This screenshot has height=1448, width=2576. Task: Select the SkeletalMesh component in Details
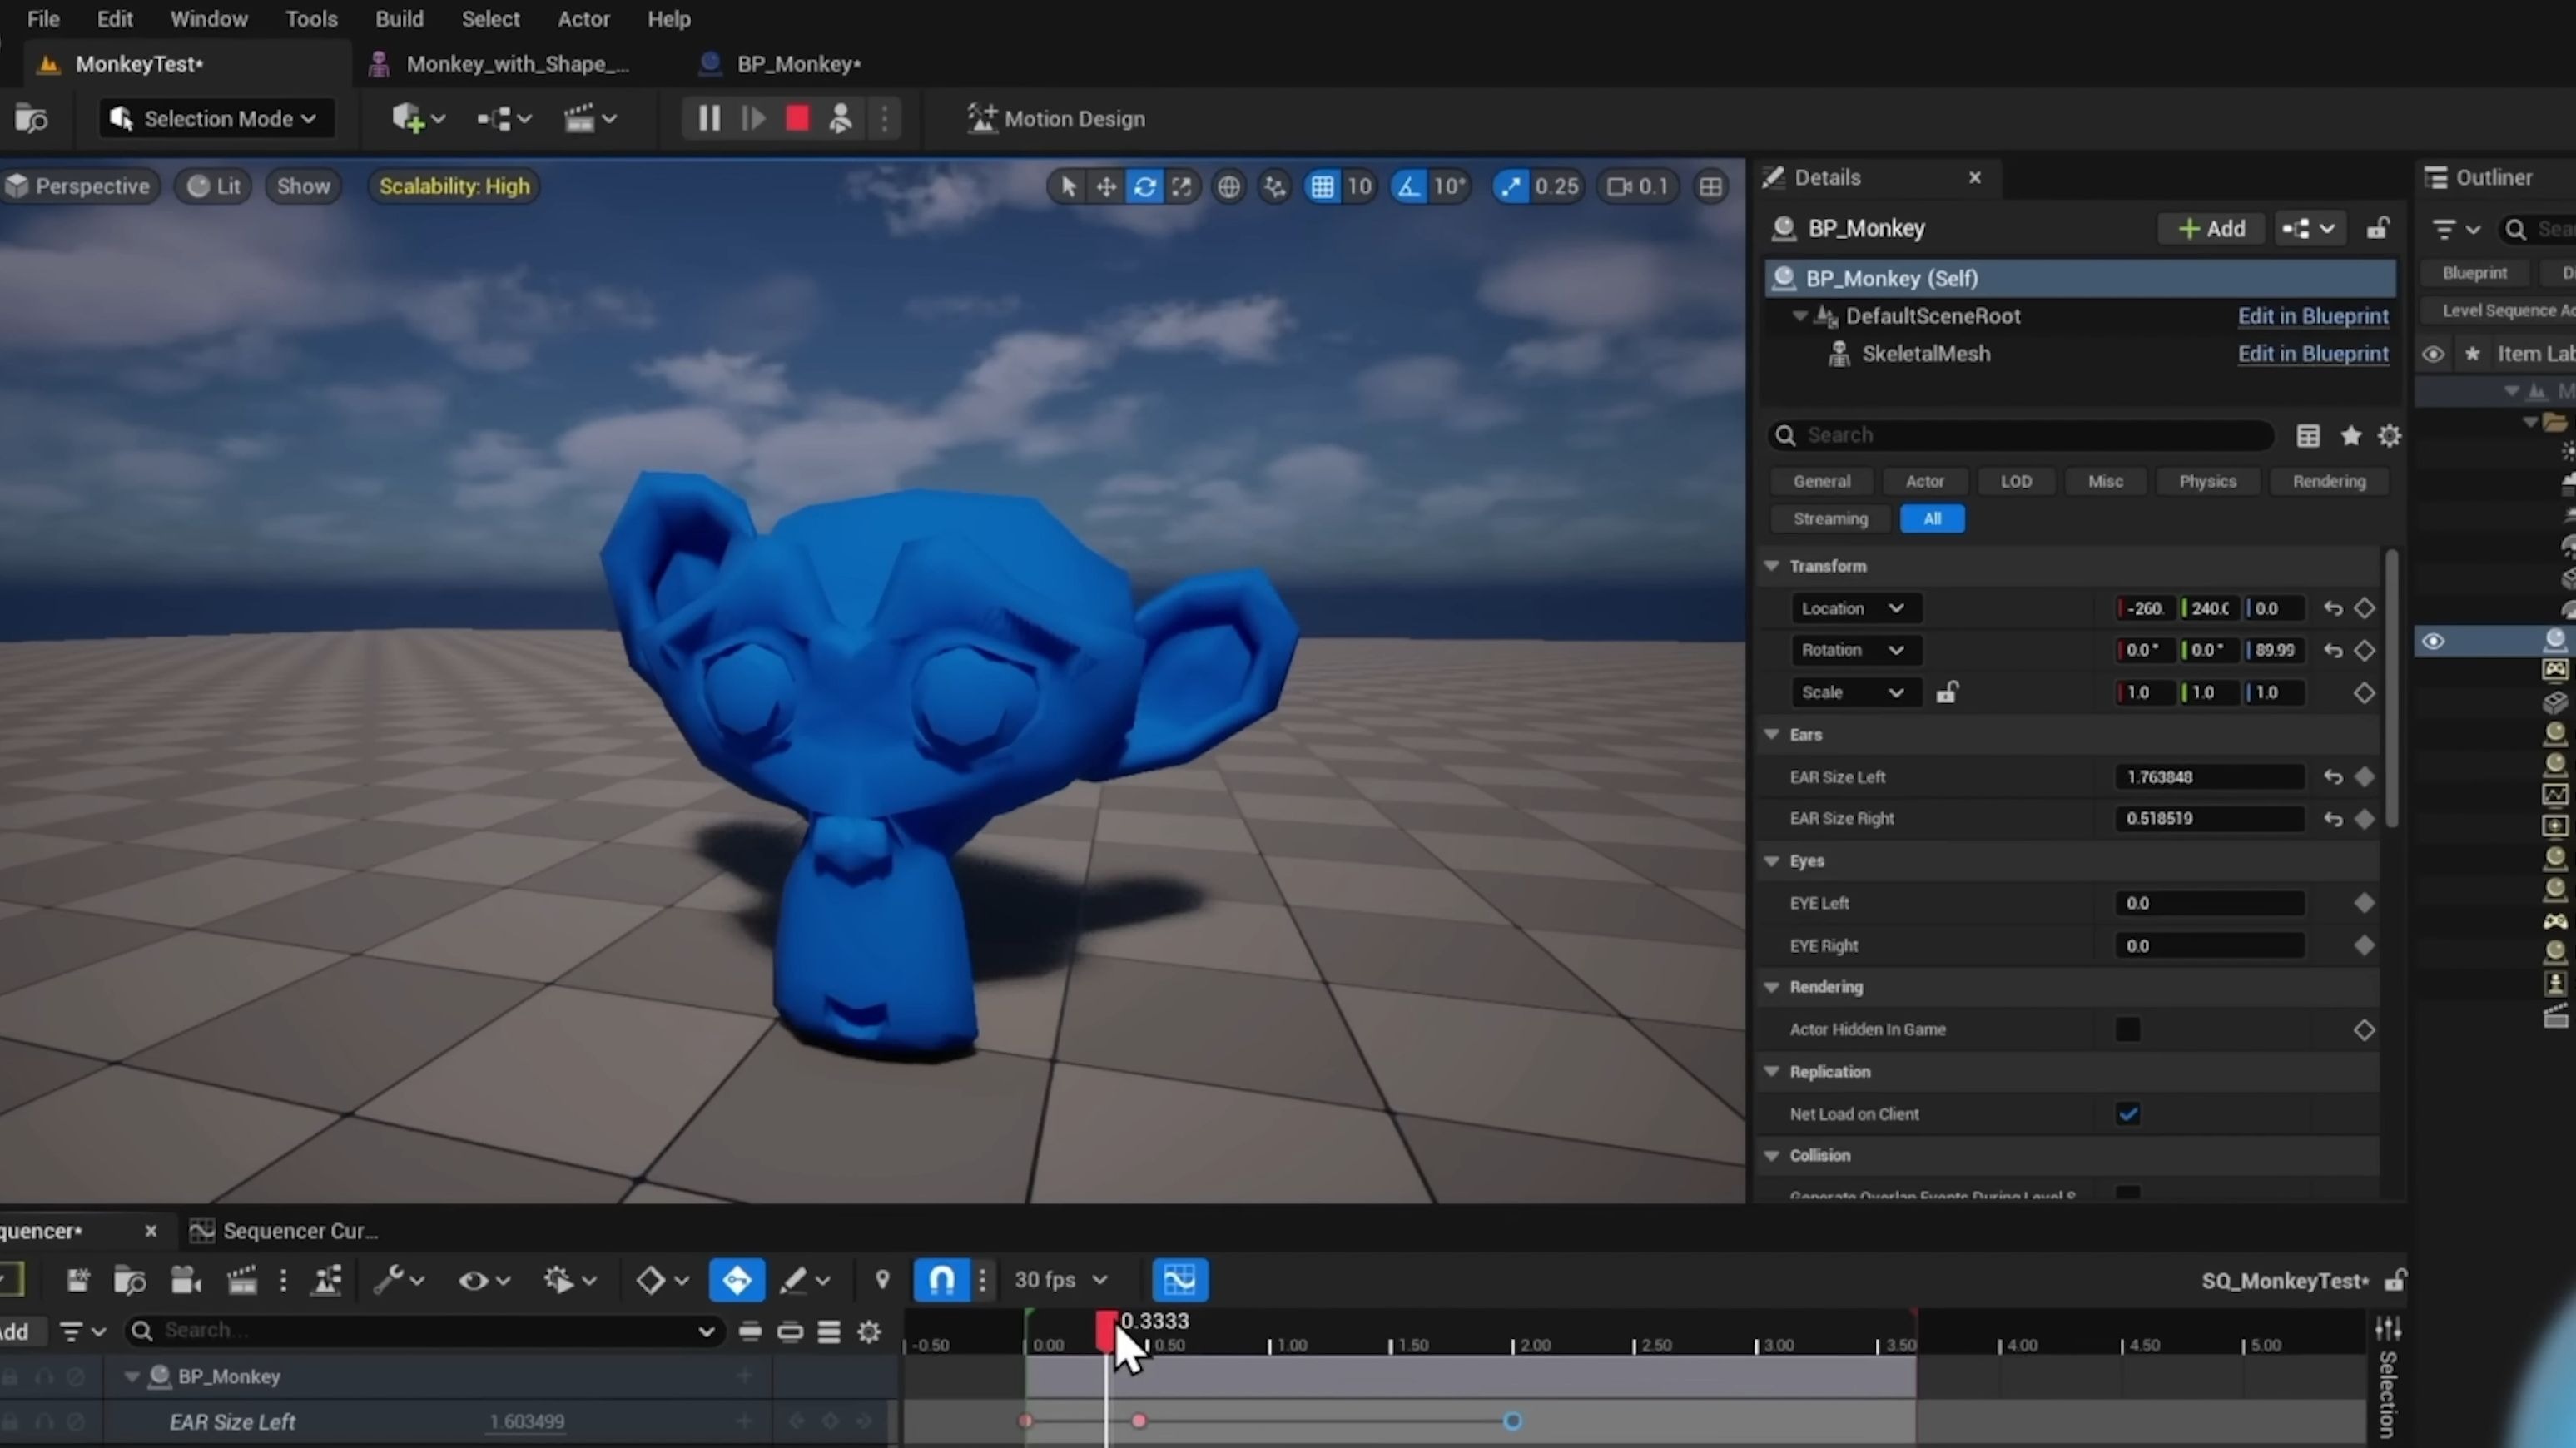[1925, 354]
